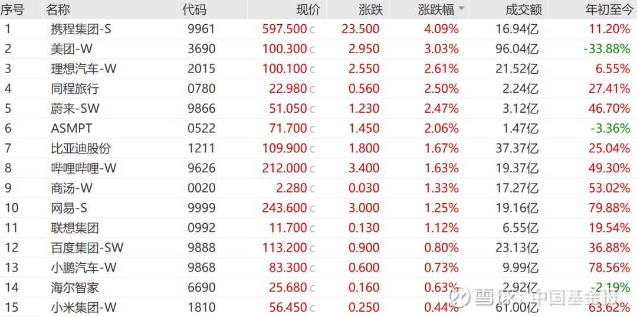
Task: Sort by 年初至今 column header
Action: click(608, 9)
